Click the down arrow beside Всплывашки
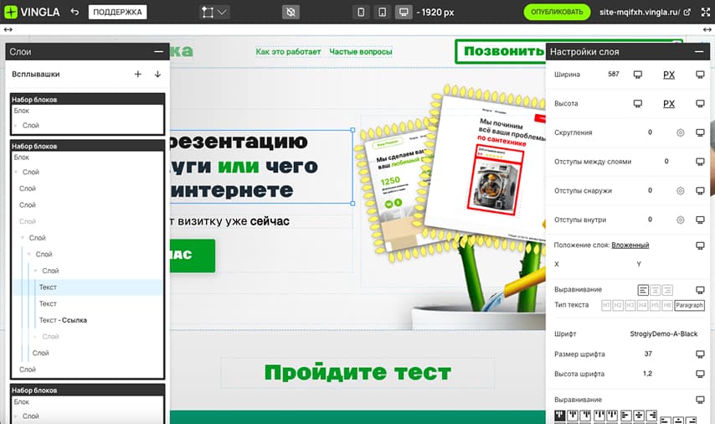 coord(157,75)
